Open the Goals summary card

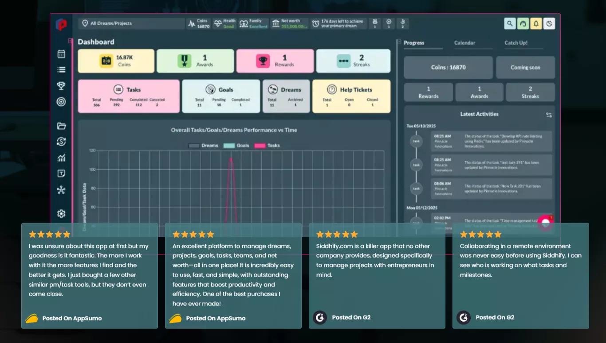point(221,96)
